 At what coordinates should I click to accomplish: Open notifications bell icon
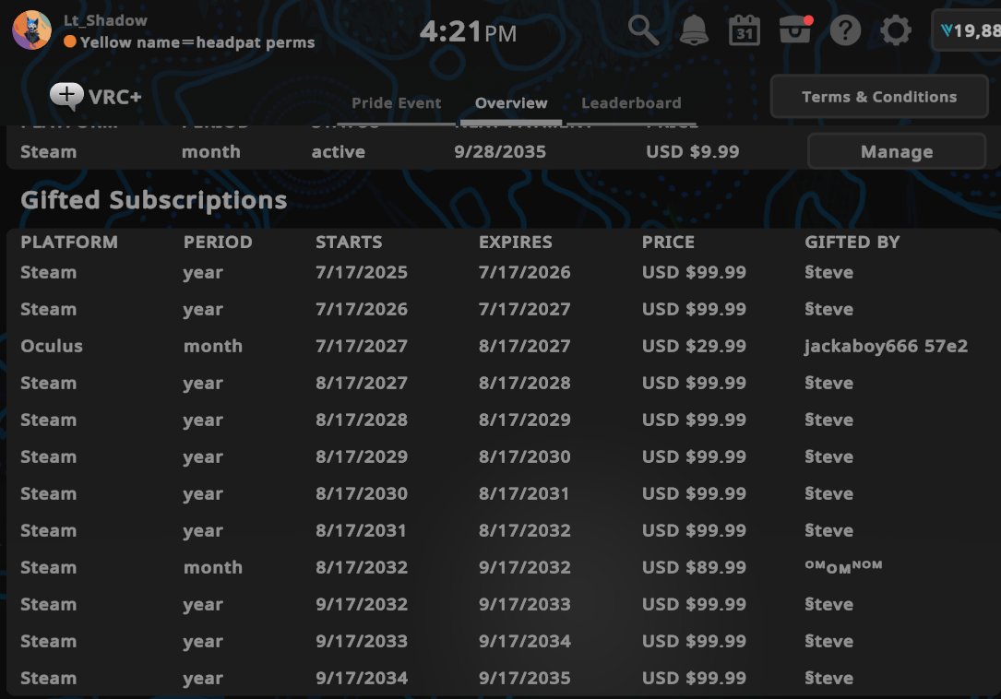(x=693, y=30)
